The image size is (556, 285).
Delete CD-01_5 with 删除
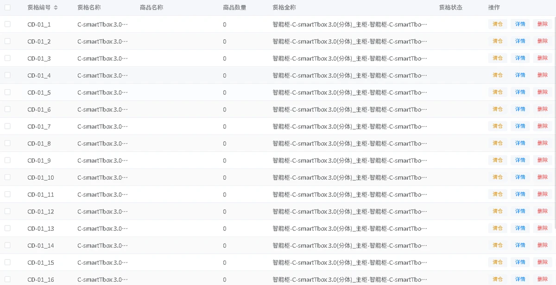[543, 92]
